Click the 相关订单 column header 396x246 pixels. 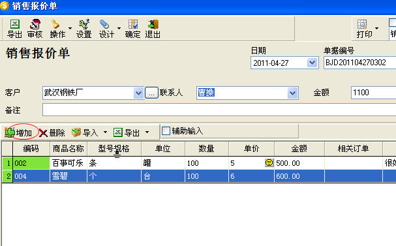coord(354,149)
